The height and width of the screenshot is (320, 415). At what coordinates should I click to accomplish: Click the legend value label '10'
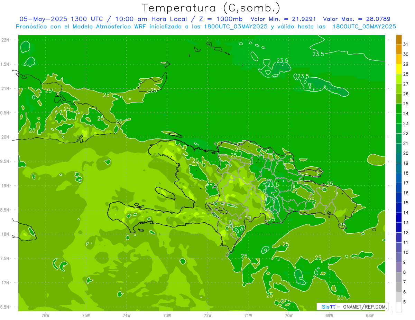pyautogui.click(x=406, y=252)
